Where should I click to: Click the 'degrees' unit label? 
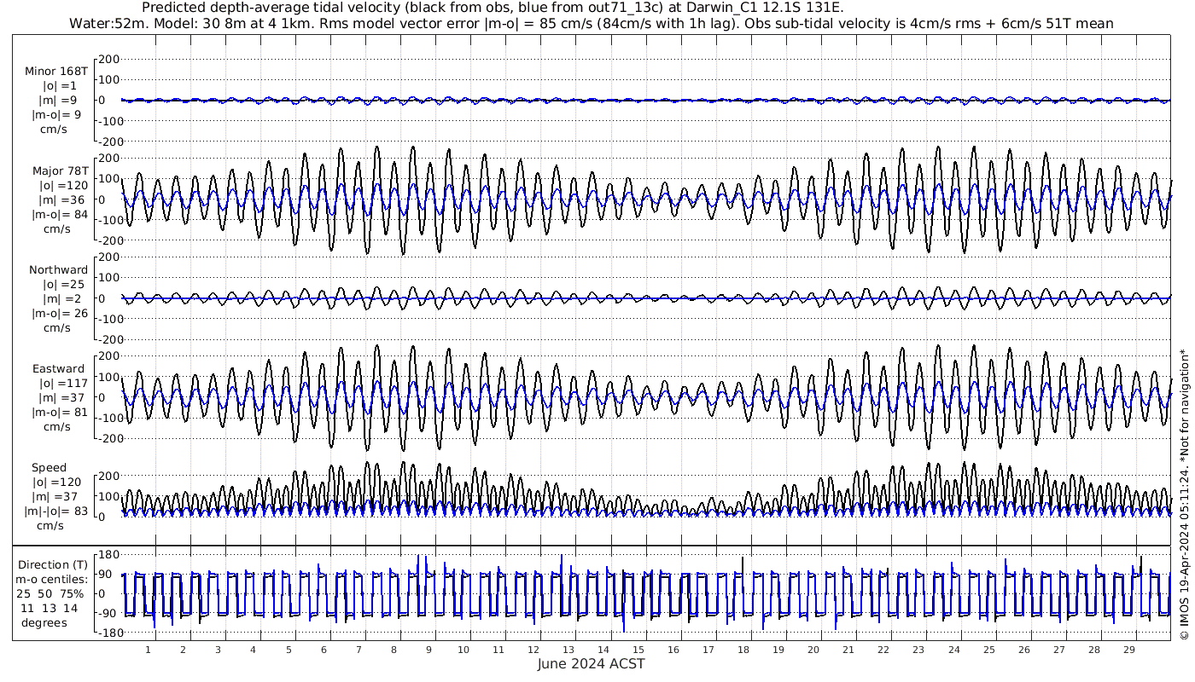pos(45,622)
